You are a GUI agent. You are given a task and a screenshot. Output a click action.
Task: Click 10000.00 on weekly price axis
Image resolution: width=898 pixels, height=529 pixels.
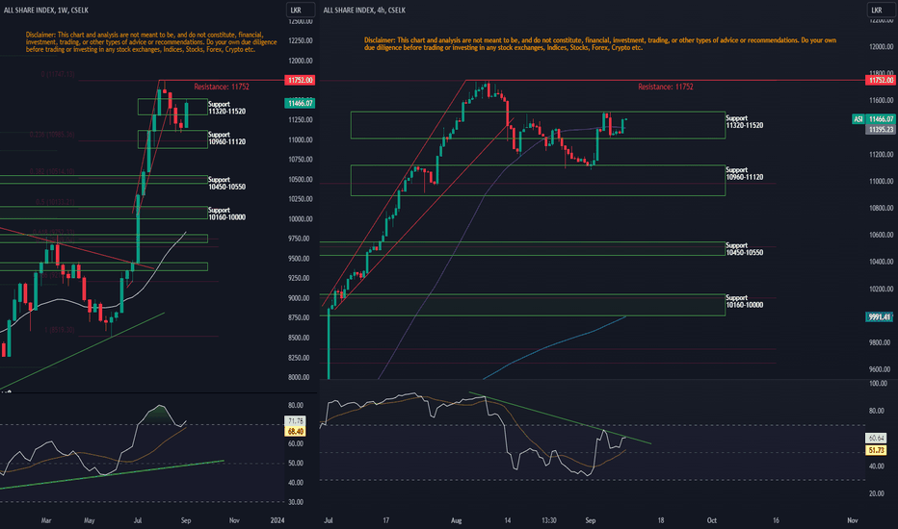pyautogui.click(x=301, y=219)
